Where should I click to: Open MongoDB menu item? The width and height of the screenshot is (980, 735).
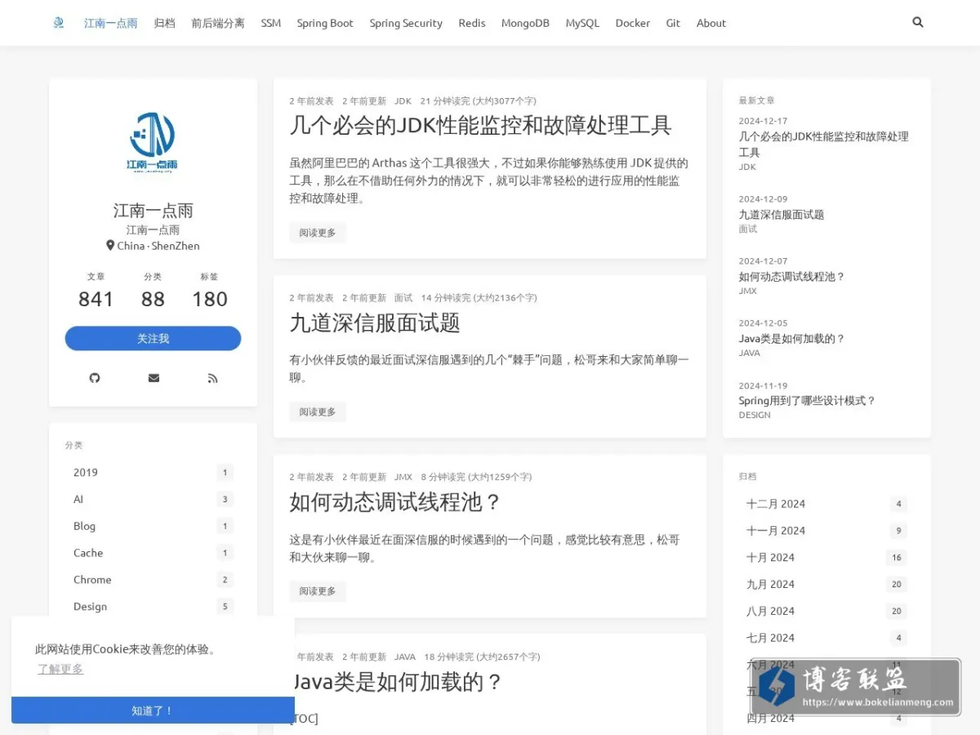pos(525,23)
